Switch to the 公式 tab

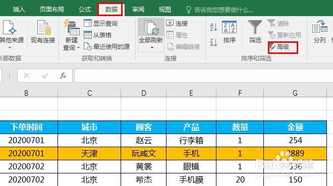coord(85,10)
